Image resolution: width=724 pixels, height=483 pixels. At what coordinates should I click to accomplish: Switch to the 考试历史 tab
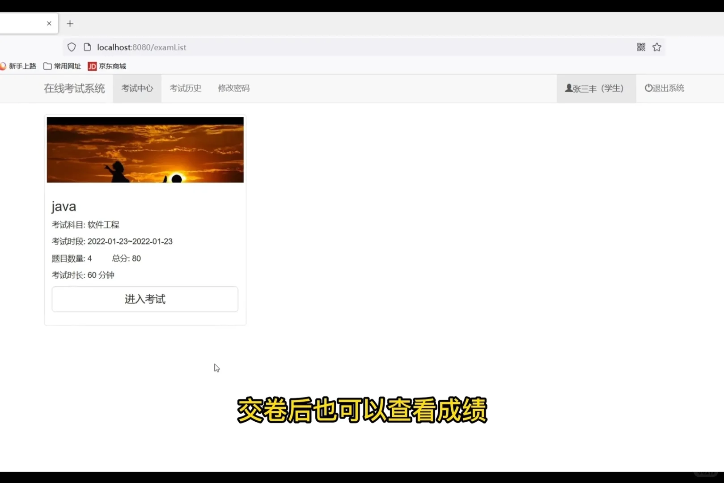coord(185,88)
